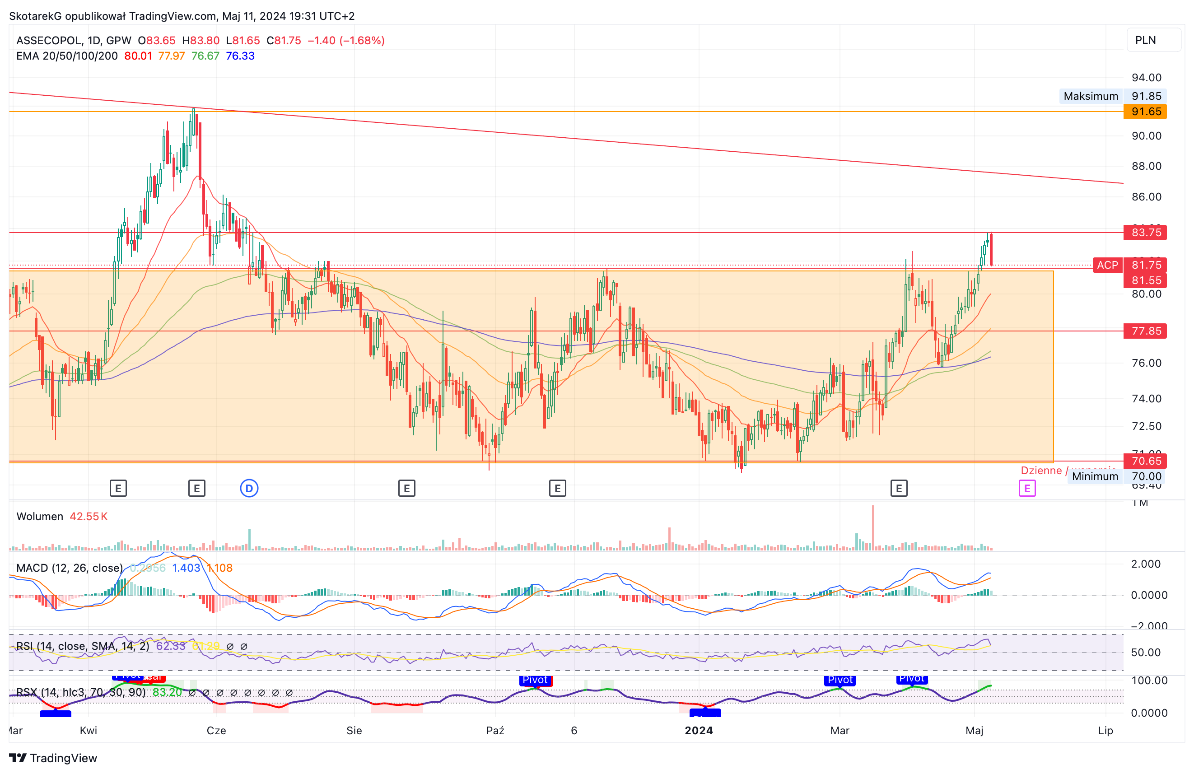Screen dimensions: 1194x774
Task: Click the Paź label on the time axis
Action: pos(494,730)
